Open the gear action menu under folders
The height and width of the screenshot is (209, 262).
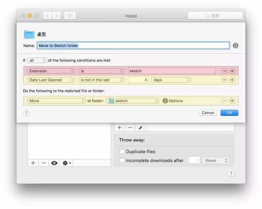67,163
